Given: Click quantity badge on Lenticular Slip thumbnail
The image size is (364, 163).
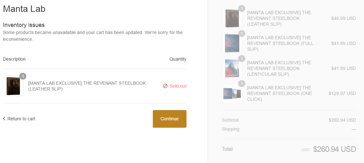Looking at the screenshot, I should pos(242,58).
